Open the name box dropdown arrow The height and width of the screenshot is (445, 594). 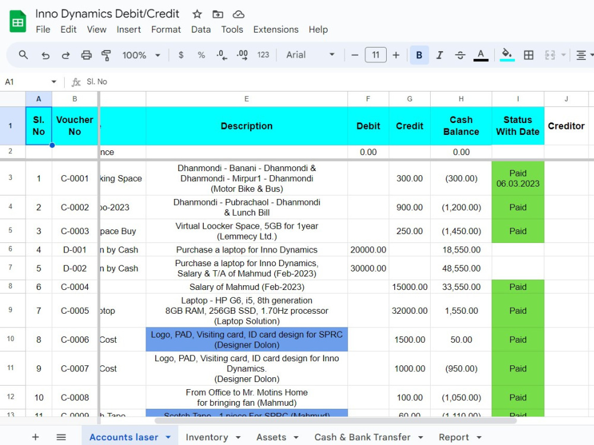point(54,82)
